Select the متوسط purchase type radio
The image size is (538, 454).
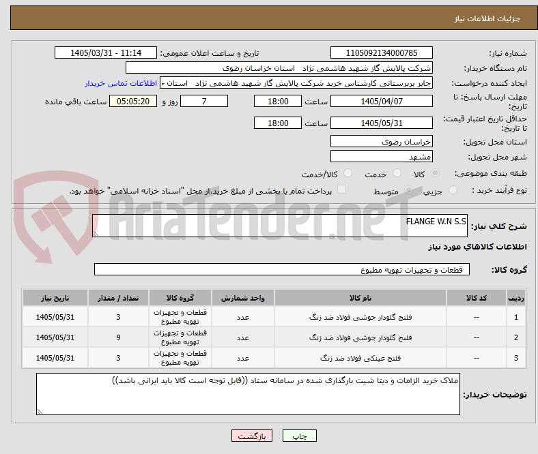coord(408,190)
